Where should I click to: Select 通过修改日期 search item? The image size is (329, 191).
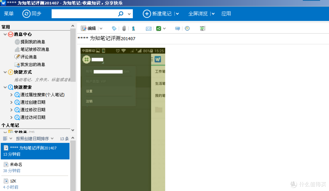33,110
